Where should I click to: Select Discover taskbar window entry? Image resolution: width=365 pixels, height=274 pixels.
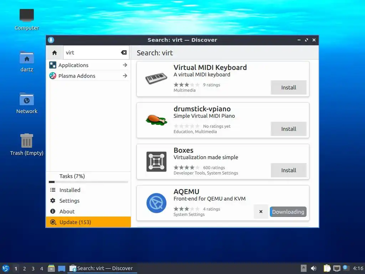click(x=102, y=268)
